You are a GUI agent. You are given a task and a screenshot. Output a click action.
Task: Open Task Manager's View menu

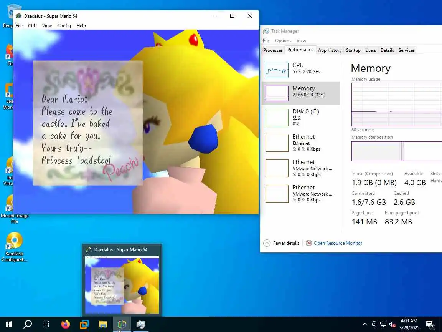[x=301, y=41]
